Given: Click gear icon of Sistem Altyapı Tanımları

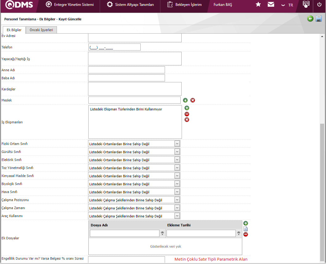Looking at the screenshot, I should 110,4.
